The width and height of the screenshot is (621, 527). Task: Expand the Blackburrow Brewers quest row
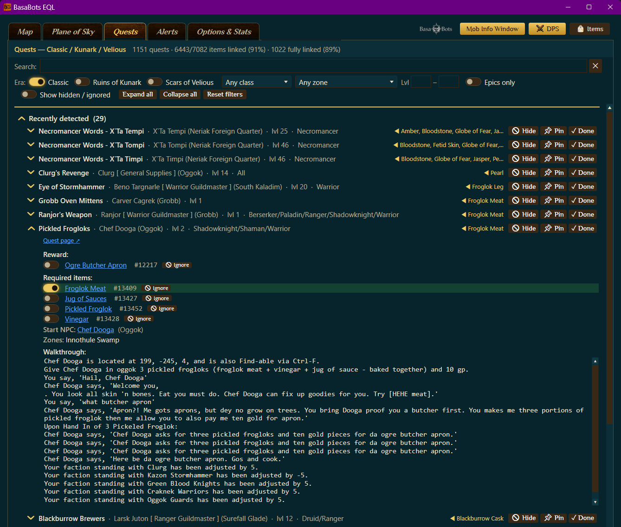31,518
